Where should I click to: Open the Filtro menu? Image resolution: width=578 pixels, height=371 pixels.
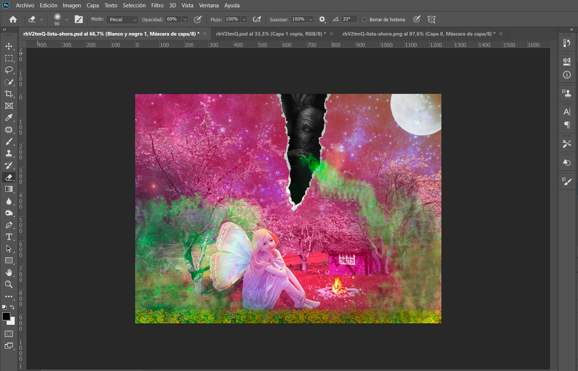coord(157,5)
